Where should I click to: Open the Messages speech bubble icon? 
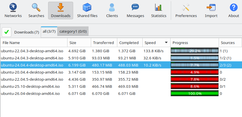[x=135, y=7]
